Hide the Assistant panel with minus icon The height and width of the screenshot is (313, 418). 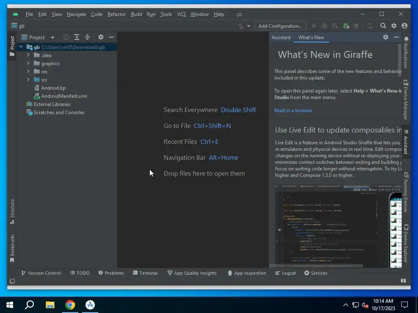[x=396, y=37]
